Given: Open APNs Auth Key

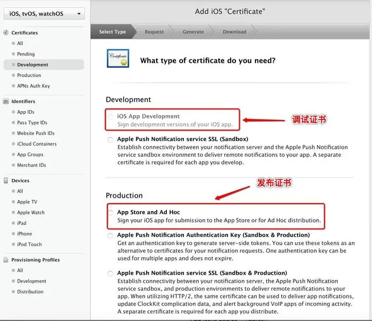Looking at the screenshot, I should click(33, 86).
